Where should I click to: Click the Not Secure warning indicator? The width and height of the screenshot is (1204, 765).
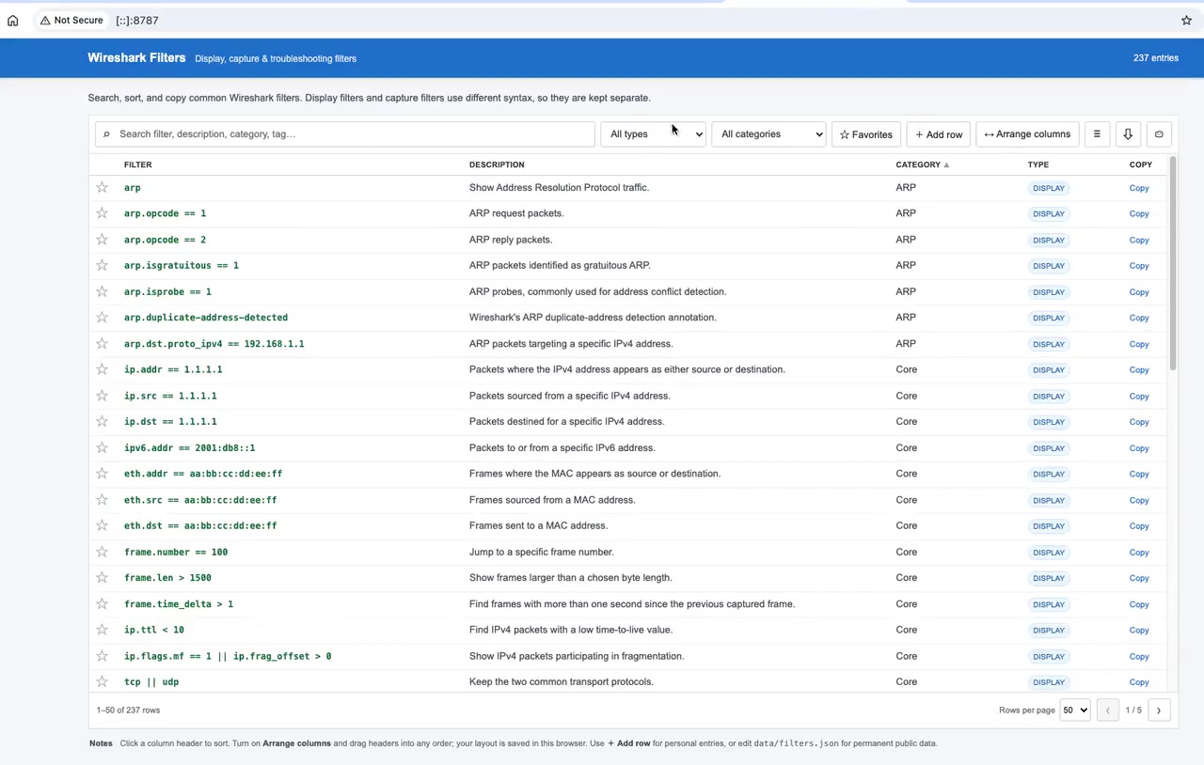click(x=71, y=20)
